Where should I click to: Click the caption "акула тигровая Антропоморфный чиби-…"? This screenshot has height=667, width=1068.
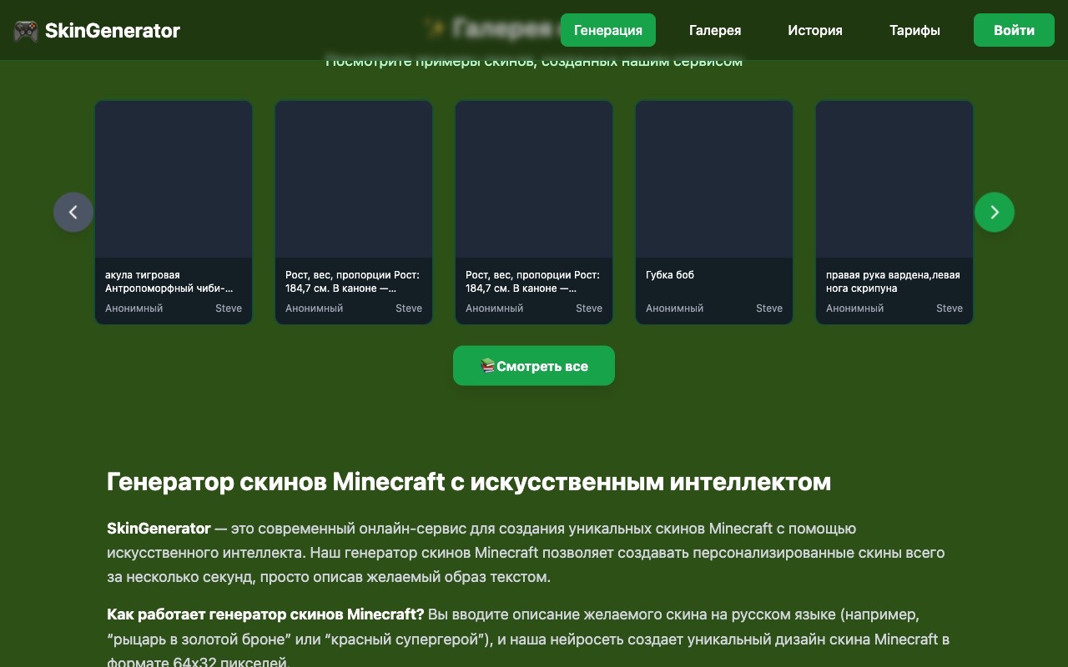tap(169, 282)
